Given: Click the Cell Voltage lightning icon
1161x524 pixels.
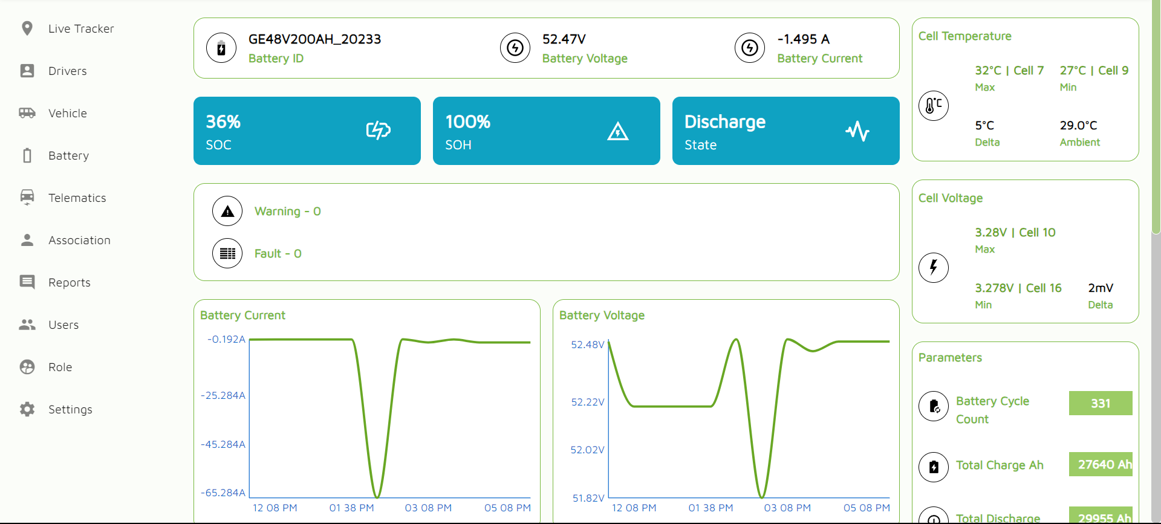Looking at the screenshot, I should (x=934, y=267).
